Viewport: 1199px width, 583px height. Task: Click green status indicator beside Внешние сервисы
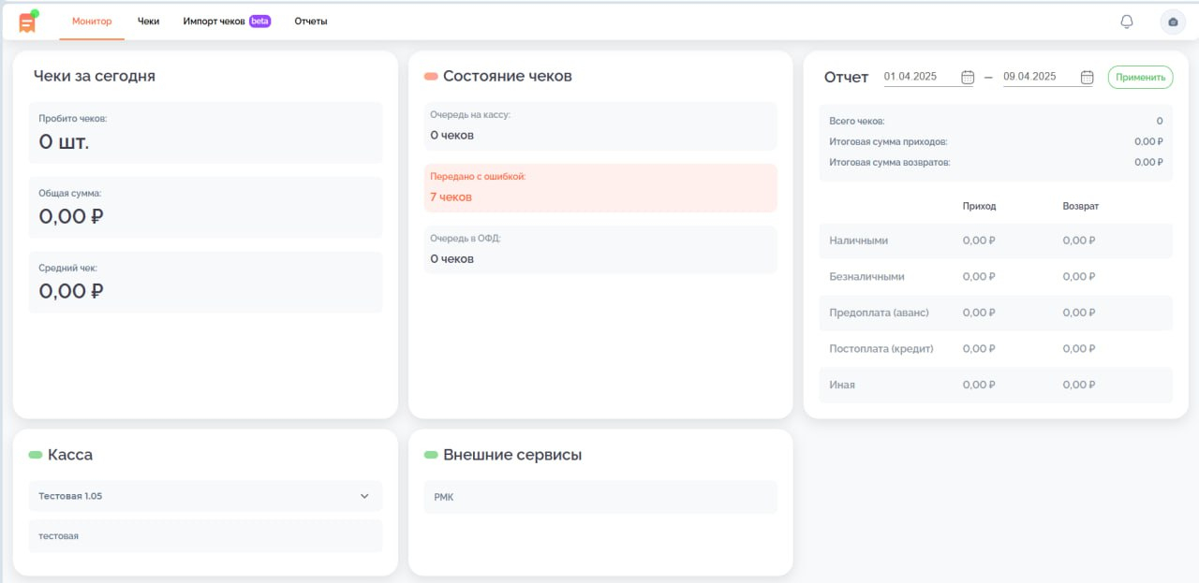coord(431,455)
